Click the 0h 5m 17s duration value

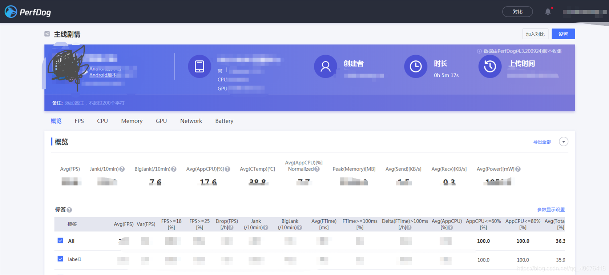[446, 75]
